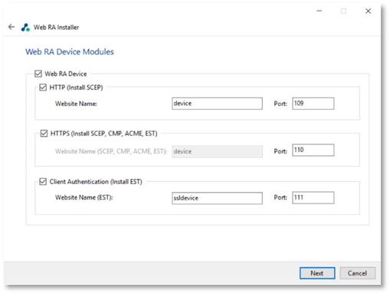Toggle the HTTP (Install SCEP) checkbox
The height and width of the screenshot is (294, 390).
[43, 88]
